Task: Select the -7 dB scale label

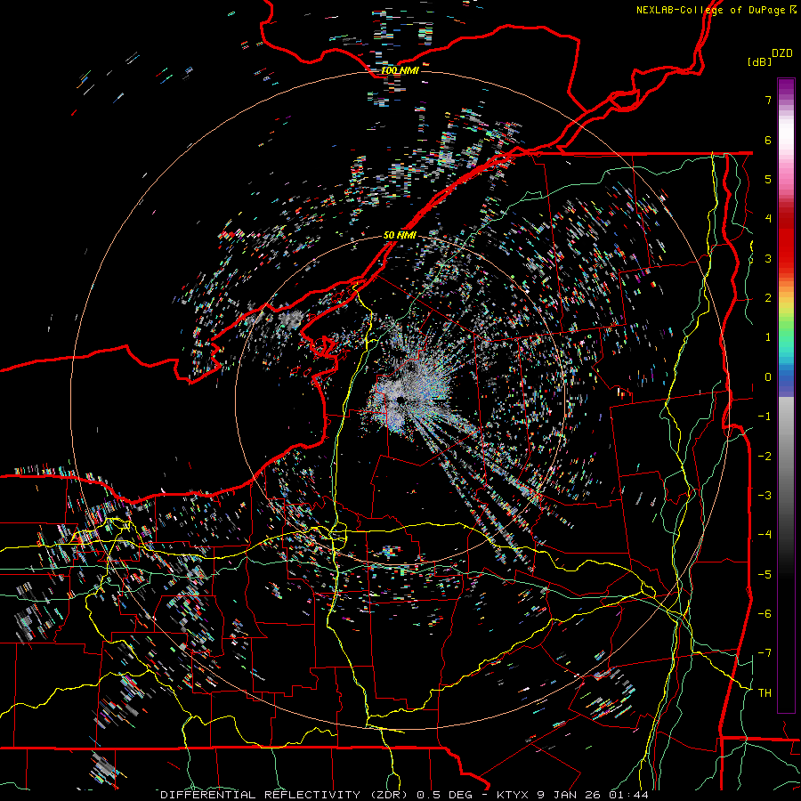Action: pos(765,653)
